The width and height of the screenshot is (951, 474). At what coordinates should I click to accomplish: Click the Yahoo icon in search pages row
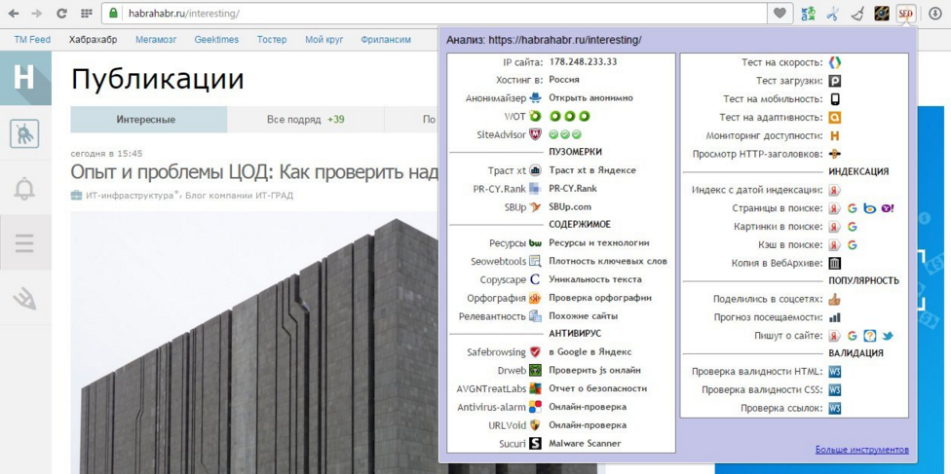tap(887, 208)
